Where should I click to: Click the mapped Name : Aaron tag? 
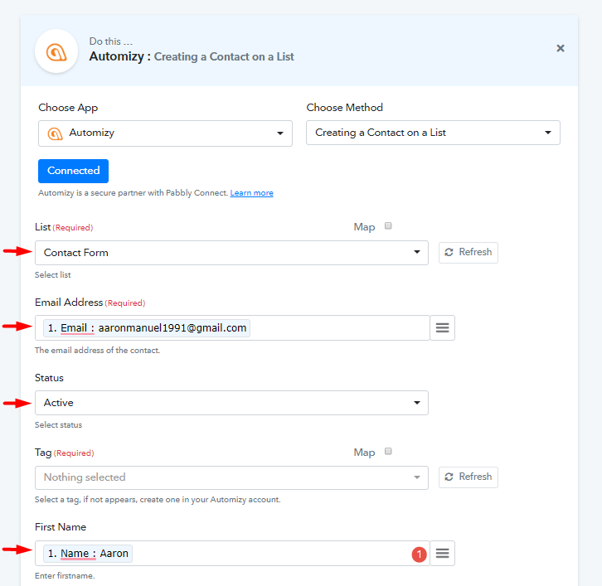click(x=88, y=554)
